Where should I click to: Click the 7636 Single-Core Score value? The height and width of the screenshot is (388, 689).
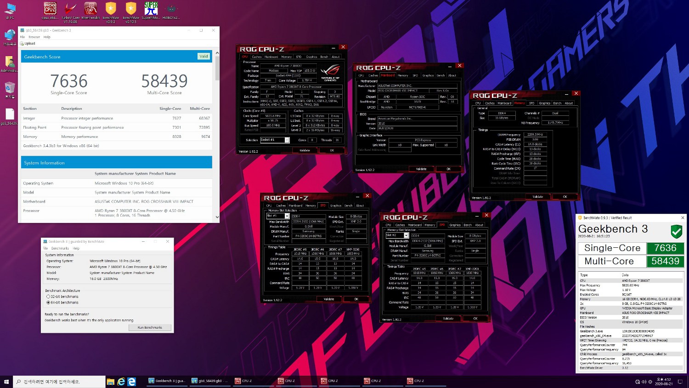coord(69,81)
